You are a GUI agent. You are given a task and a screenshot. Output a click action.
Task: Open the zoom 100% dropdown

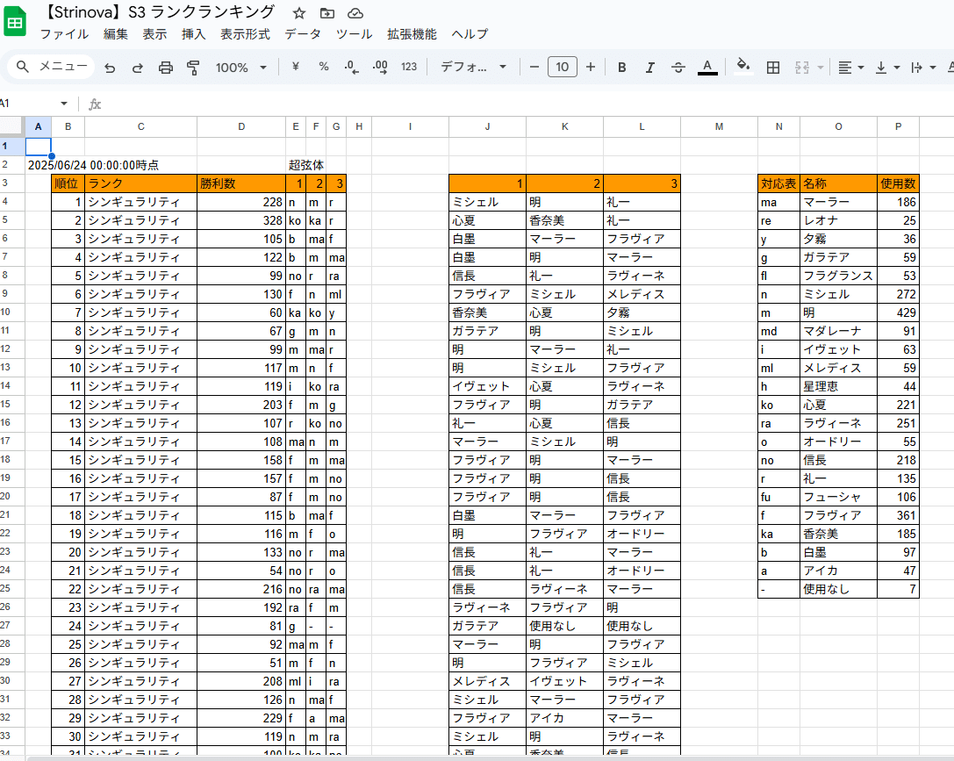click(241, 68)
